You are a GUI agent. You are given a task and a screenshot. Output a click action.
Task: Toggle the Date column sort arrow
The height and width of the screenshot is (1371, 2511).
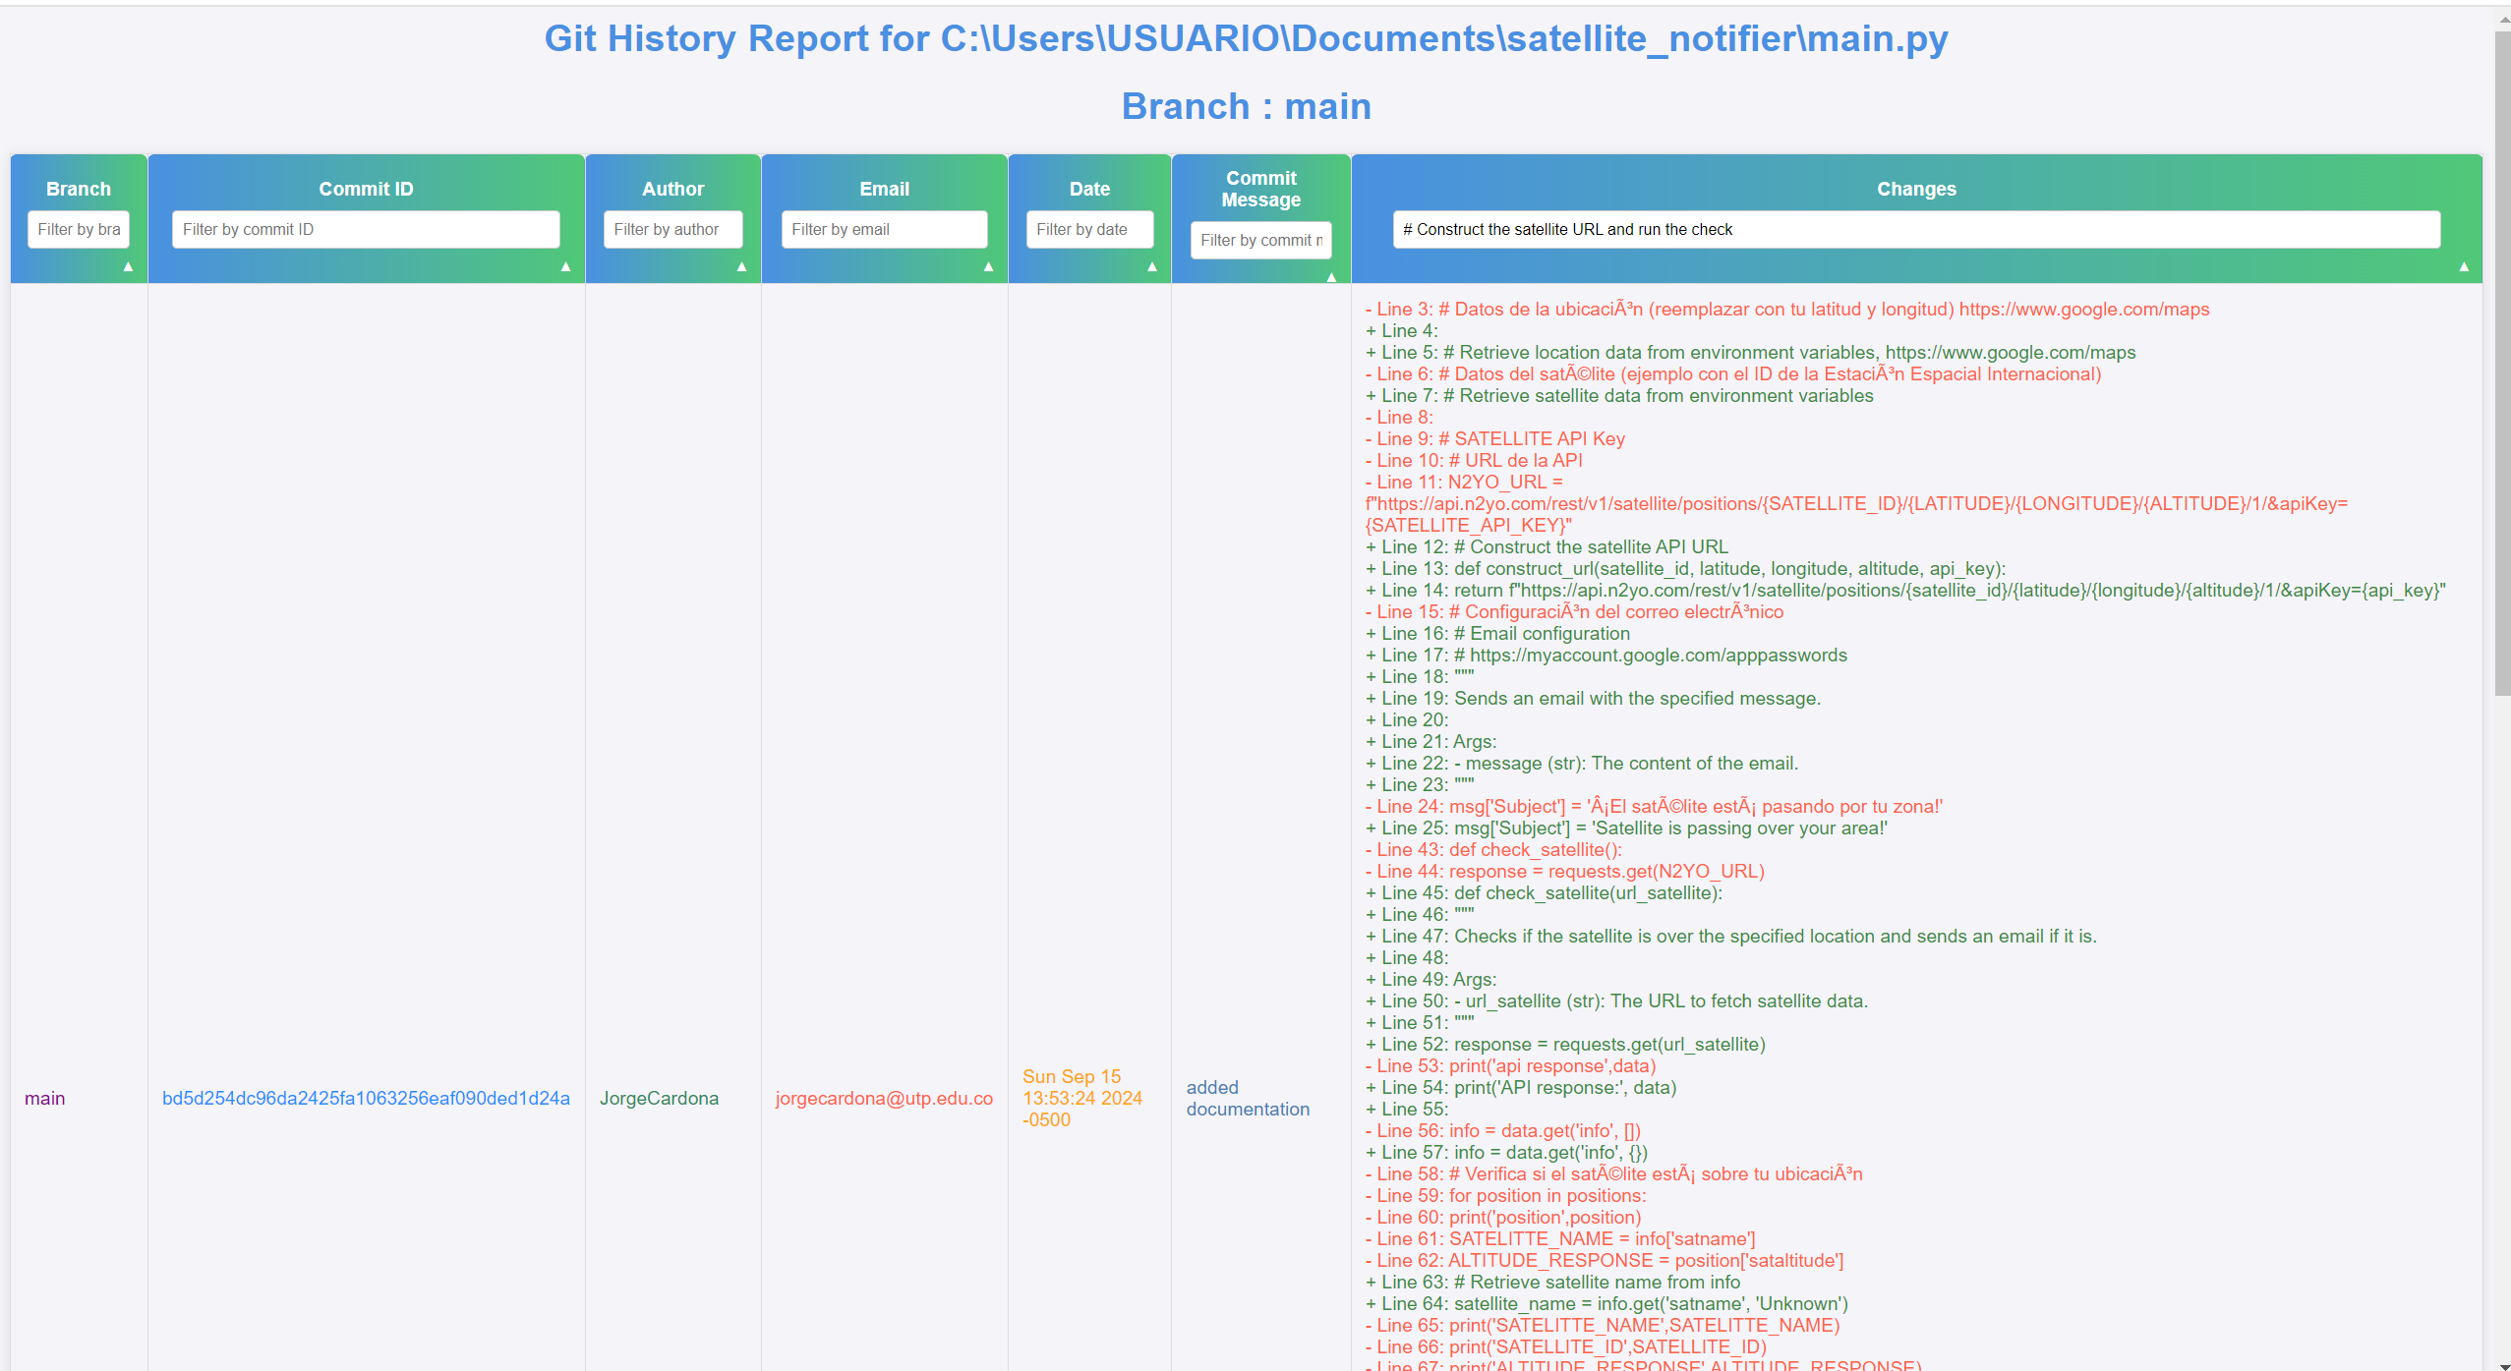(x=1151, y=265)
